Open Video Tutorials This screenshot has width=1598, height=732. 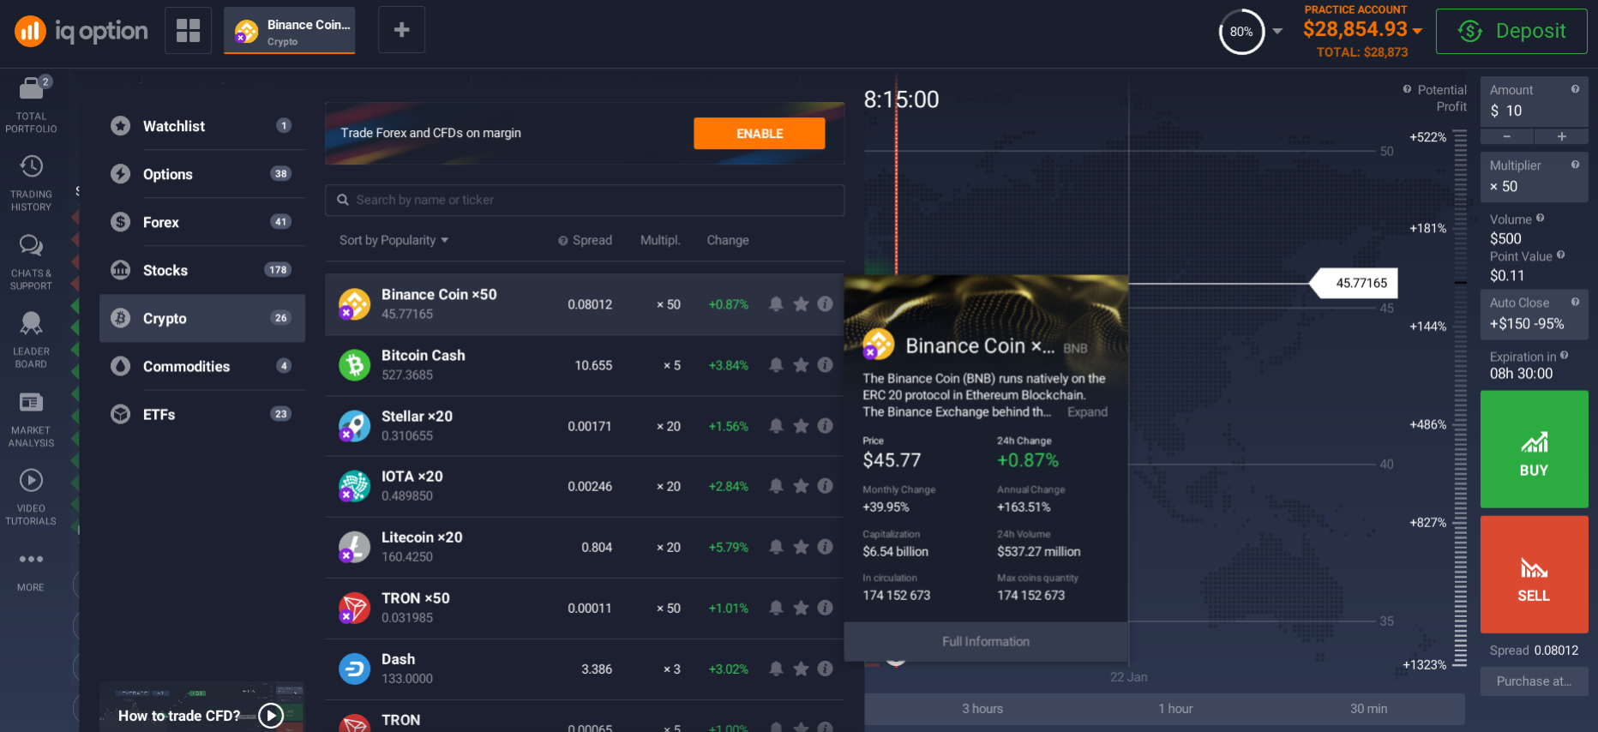click(31, 497)
